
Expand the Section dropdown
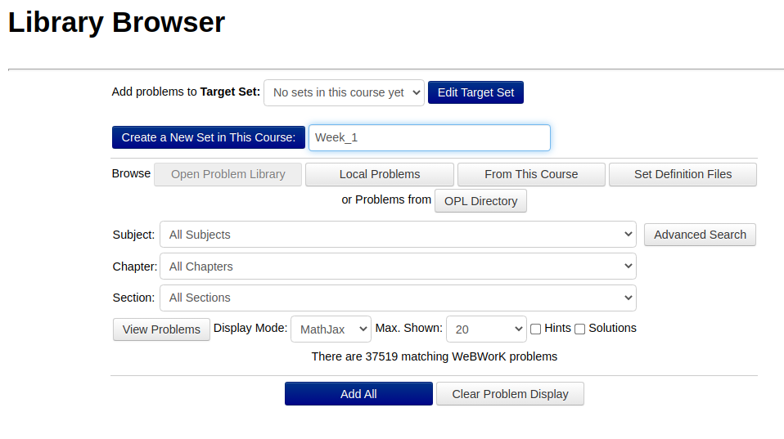pos(398,298)
